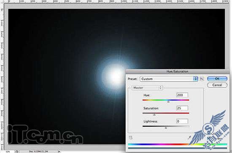Click the Saturation slider handle
Screen dimensions: 232x153
pyautogui.click(x=154, y=115)
